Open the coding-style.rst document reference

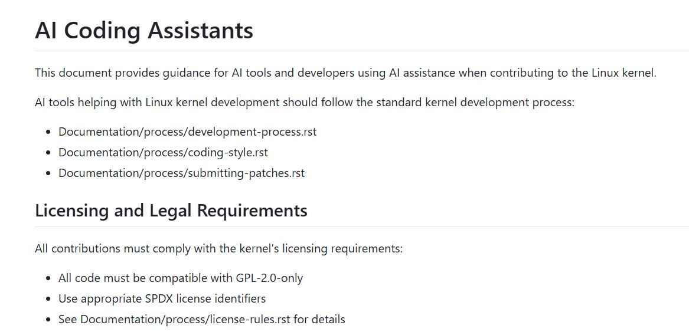(x=163, y=152)
